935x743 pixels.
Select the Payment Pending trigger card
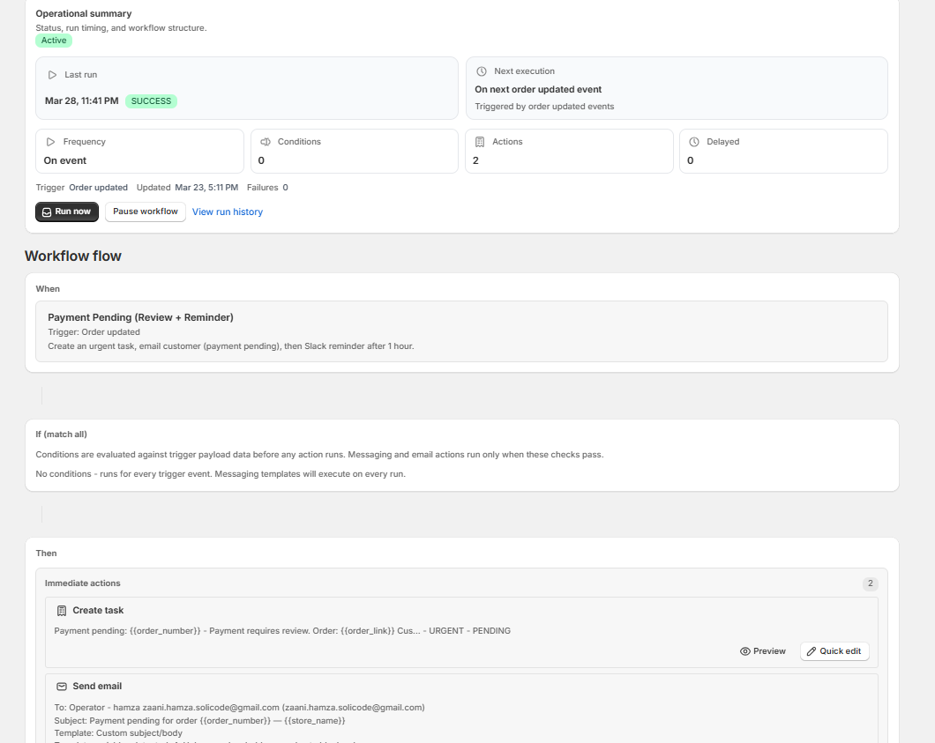tap(461, 331)
